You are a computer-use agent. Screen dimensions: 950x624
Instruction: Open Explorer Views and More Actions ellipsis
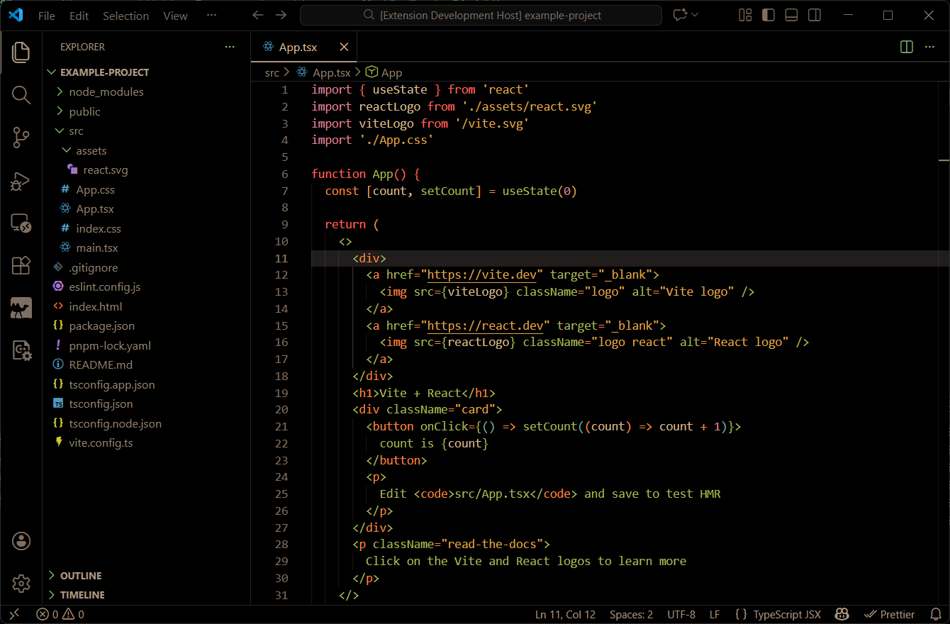coord(230,47)
